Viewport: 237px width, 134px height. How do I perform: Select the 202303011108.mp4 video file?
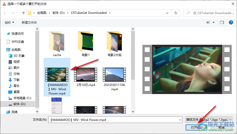(114, 79)
